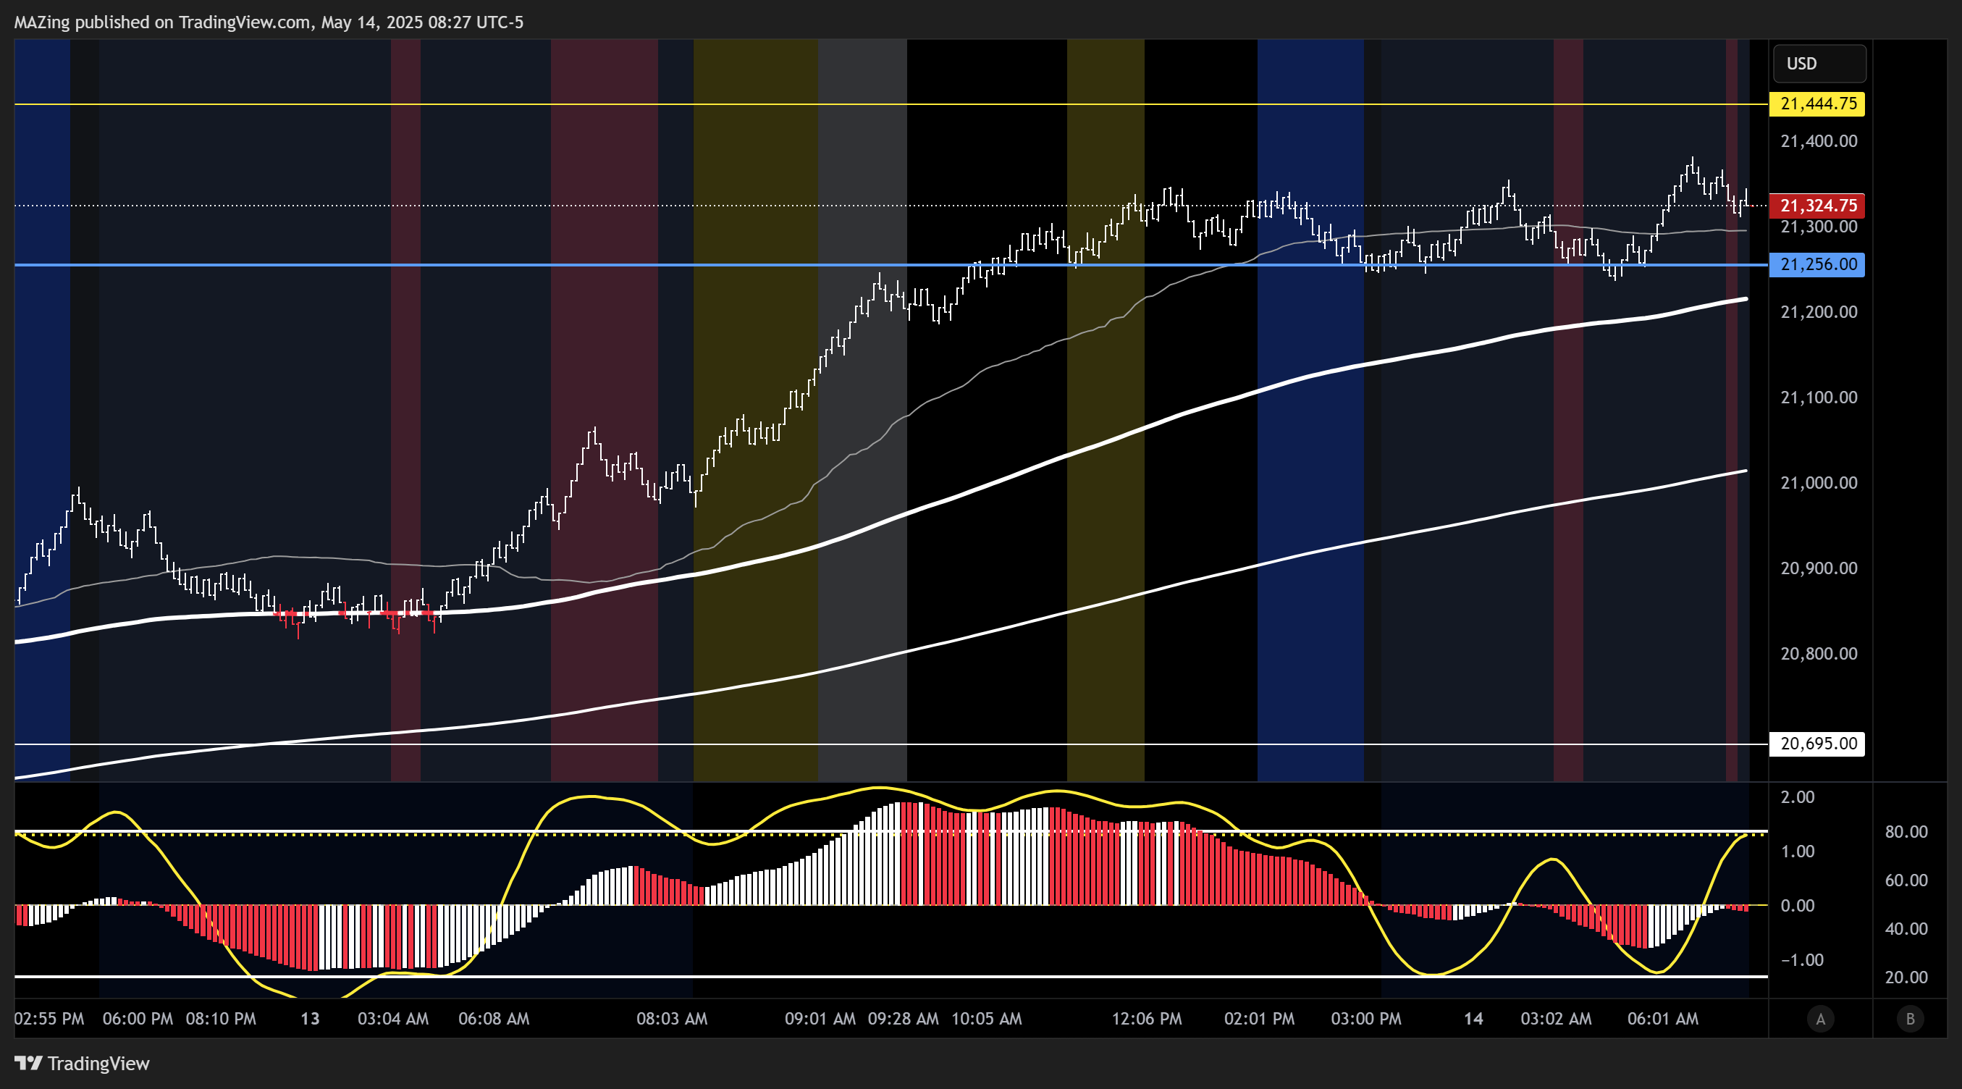This screenshot has width=1962, height=1089.
Task: Click the 60.00 oscillator scale value
Action: click(1906, 880)
